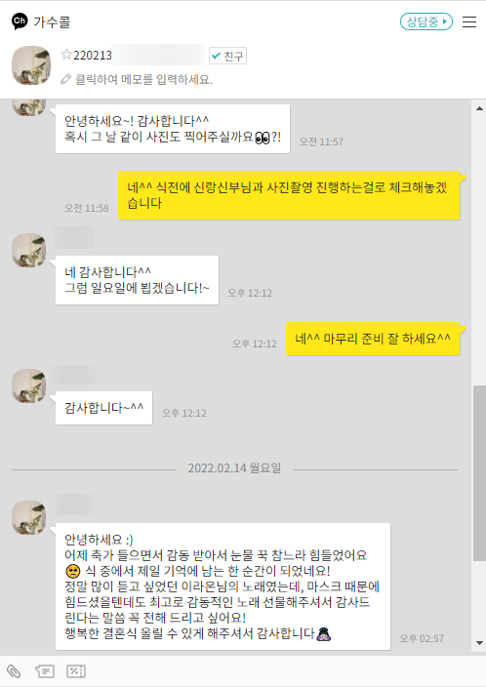Click the memo field 클릭하여 메모를 입력하세요
The height and width of the screenshot is (687, 486).
pyautogui.click(x=144, y=79)
